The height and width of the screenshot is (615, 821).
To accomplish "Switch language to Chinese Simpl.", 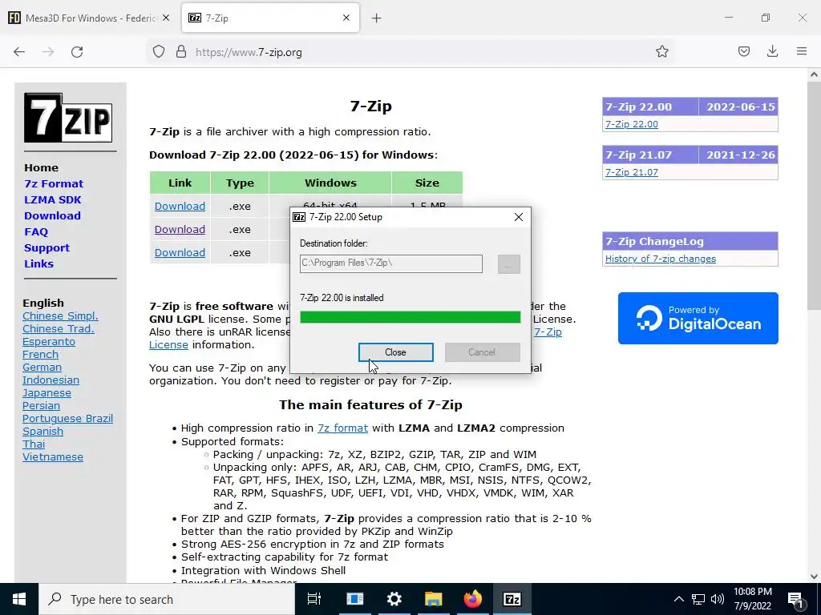I will (x=60, y=316).
